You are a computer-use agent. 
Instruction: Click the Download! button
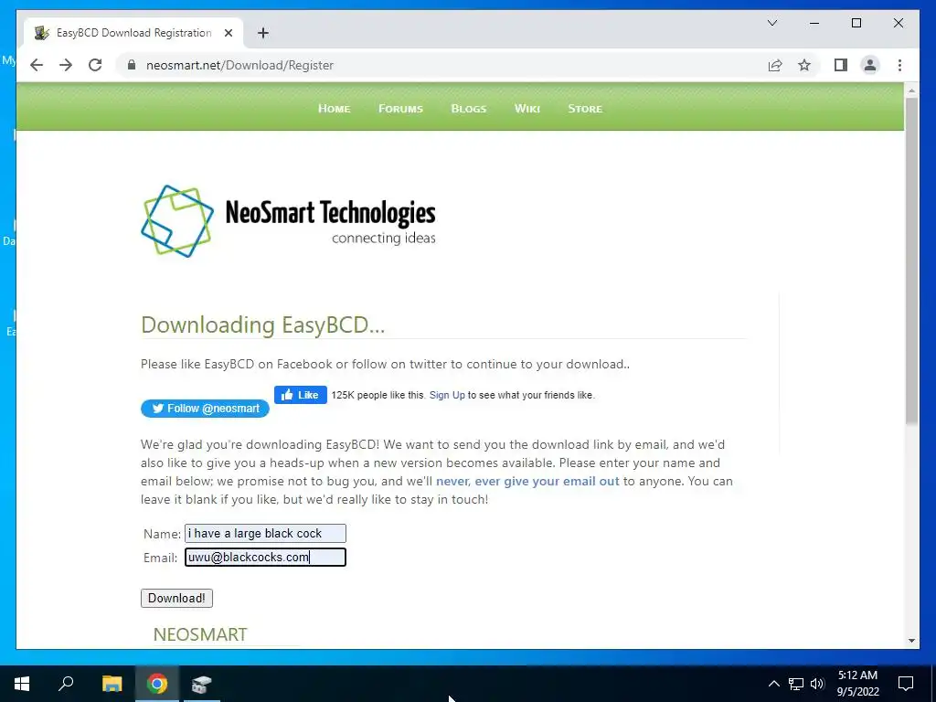click(x=176, y=598)
